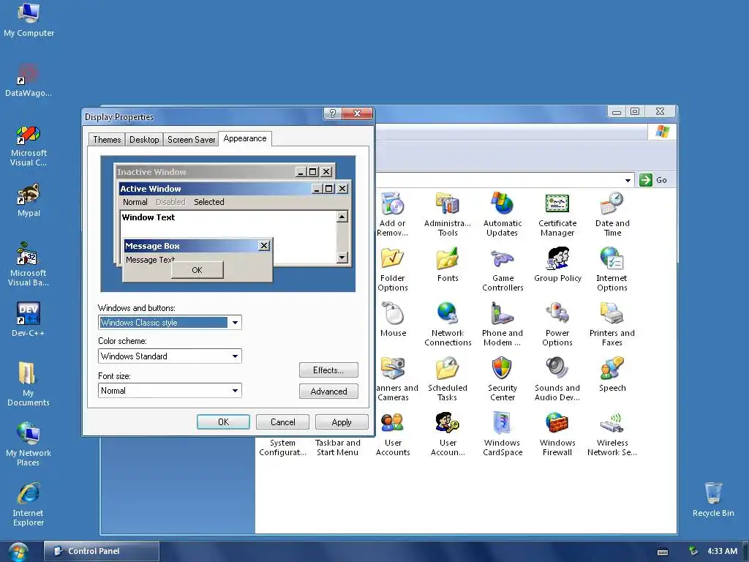The height and width of the screenshot is (562, 749).
Task: Click Go button in Control Panel
Action: (x=654, y=180)
